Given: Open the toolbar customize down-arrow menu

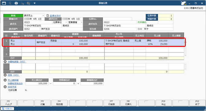Looking at the screenshot, I should click(35, 3).
